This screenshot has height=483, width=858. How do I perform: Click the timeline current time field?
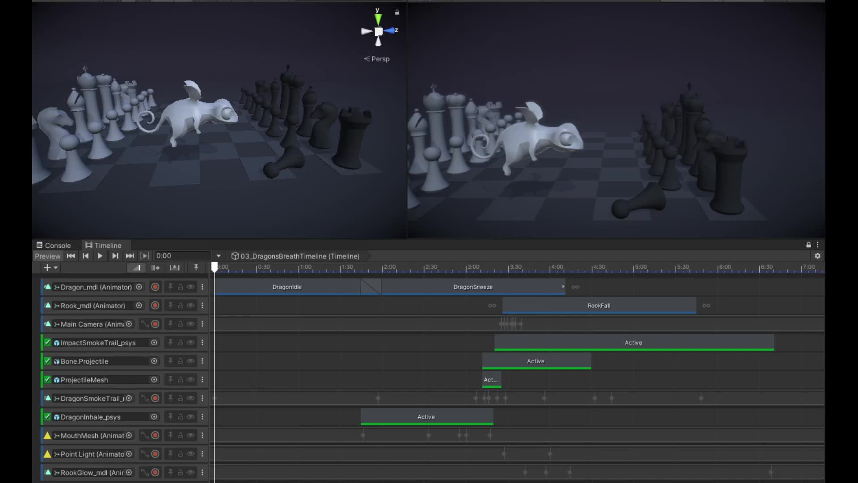182,256
